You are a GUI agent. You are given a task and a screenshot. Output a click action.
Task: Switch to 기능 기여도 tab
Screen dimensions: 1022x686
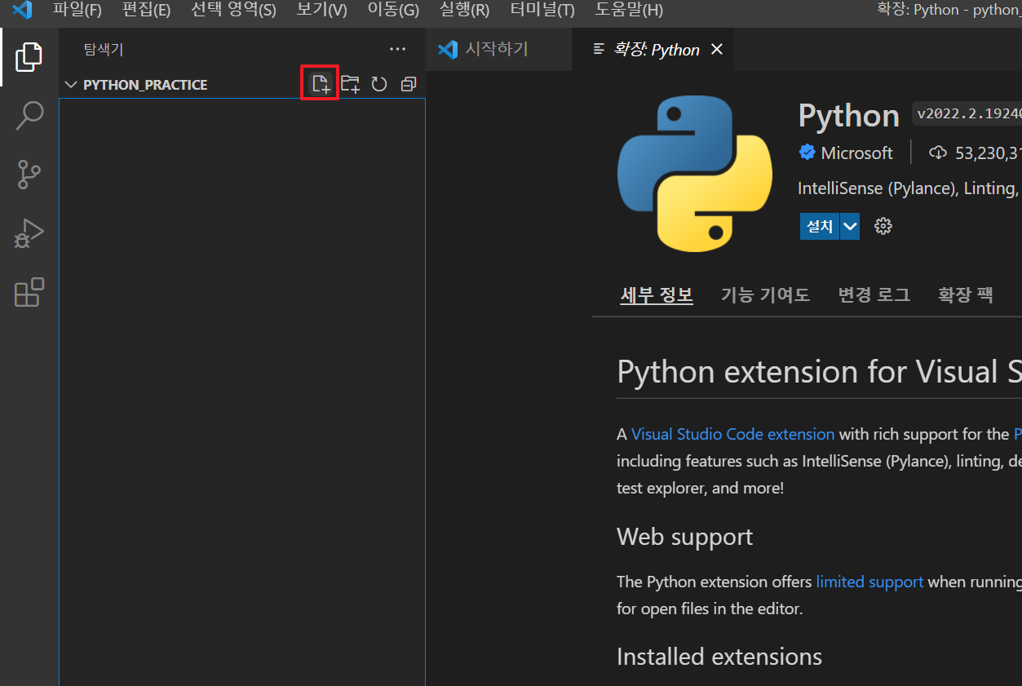(765, 294)
